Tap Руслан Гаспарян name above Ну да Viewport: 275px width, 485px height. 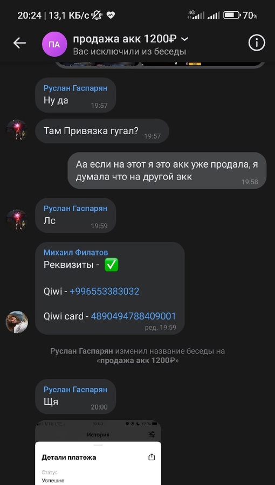click(x=75, y=88)
